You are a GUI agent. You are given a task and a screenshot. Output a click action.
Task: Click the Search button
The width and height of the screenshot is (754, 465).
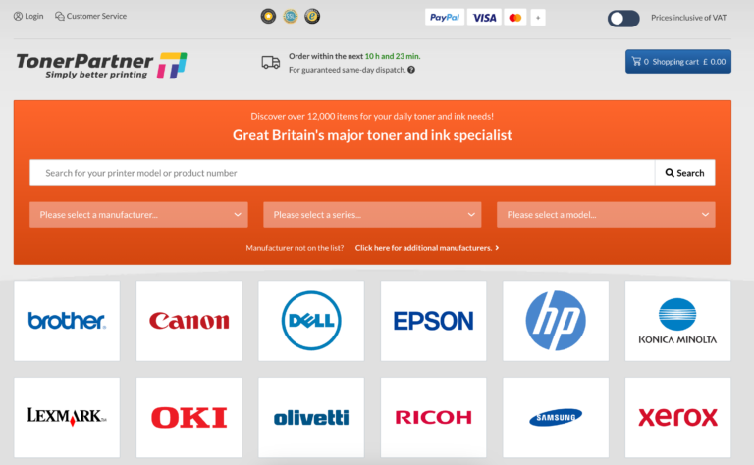click(684, 173)
